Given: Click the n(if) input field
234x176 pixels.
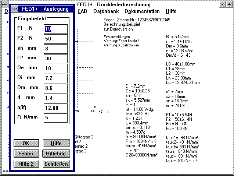Looking at the screenshot, I should point(55,108).
